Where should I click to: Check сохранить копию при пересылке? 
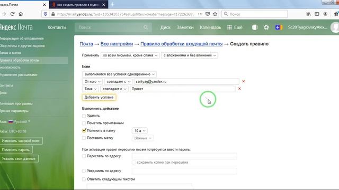point(133,163)
